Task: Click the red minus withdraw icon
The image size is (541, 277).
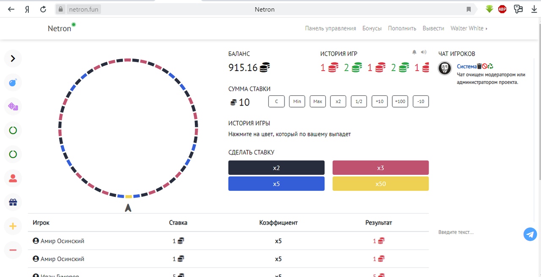Action: [x=13, y=250]
